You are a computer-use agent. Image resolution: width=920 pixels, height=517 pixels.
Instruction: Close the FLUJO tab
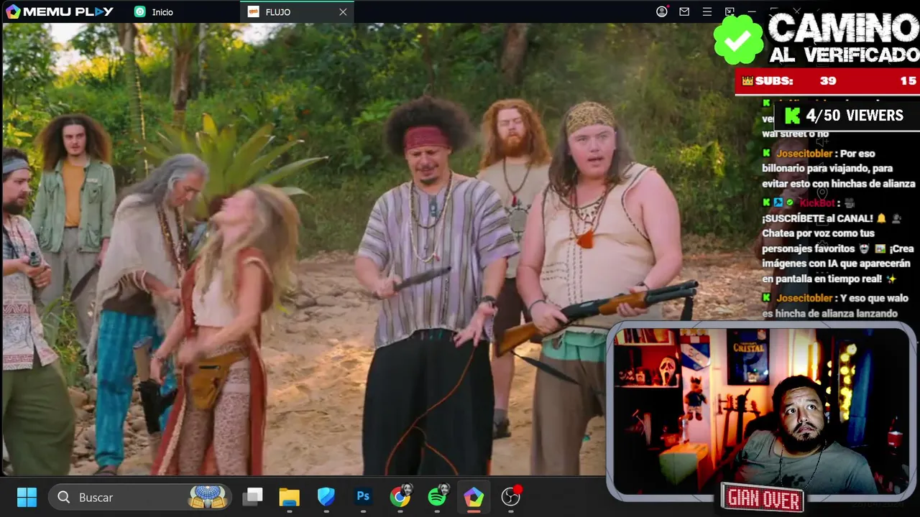[343, 11]
